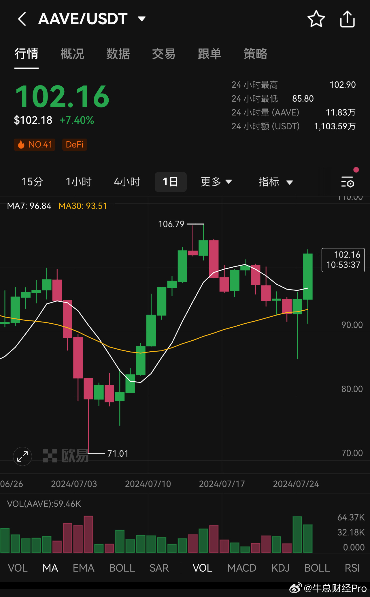Tap the 24小时量 value 11.83万
This screenshot has height=597, width=370.
pos(341,112)
